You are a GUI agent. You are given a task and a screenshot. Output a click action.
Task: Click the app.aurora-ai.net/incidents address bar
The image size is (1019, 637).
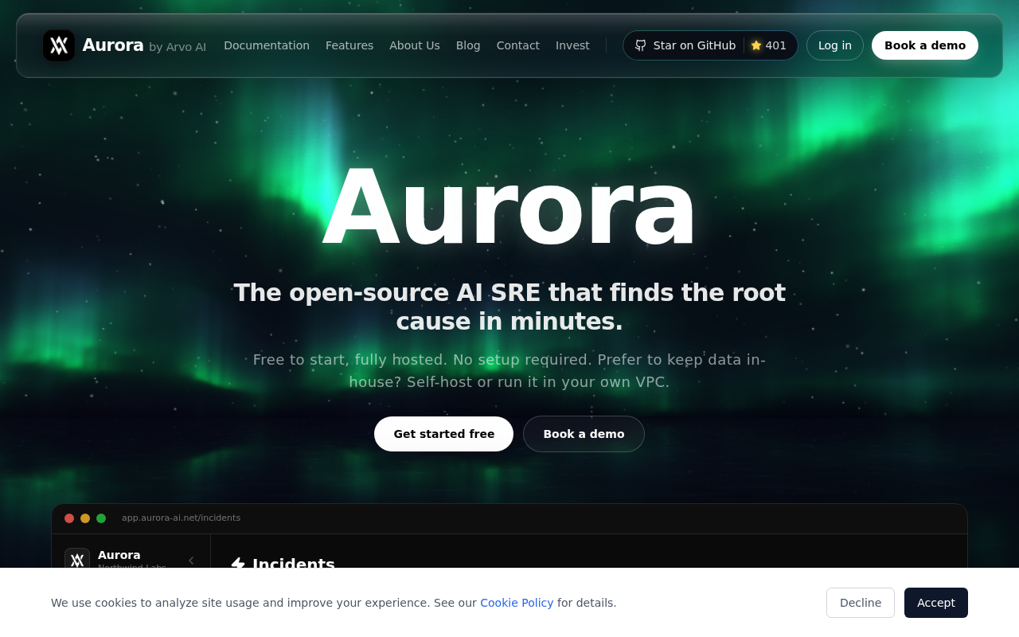[181, 518]
